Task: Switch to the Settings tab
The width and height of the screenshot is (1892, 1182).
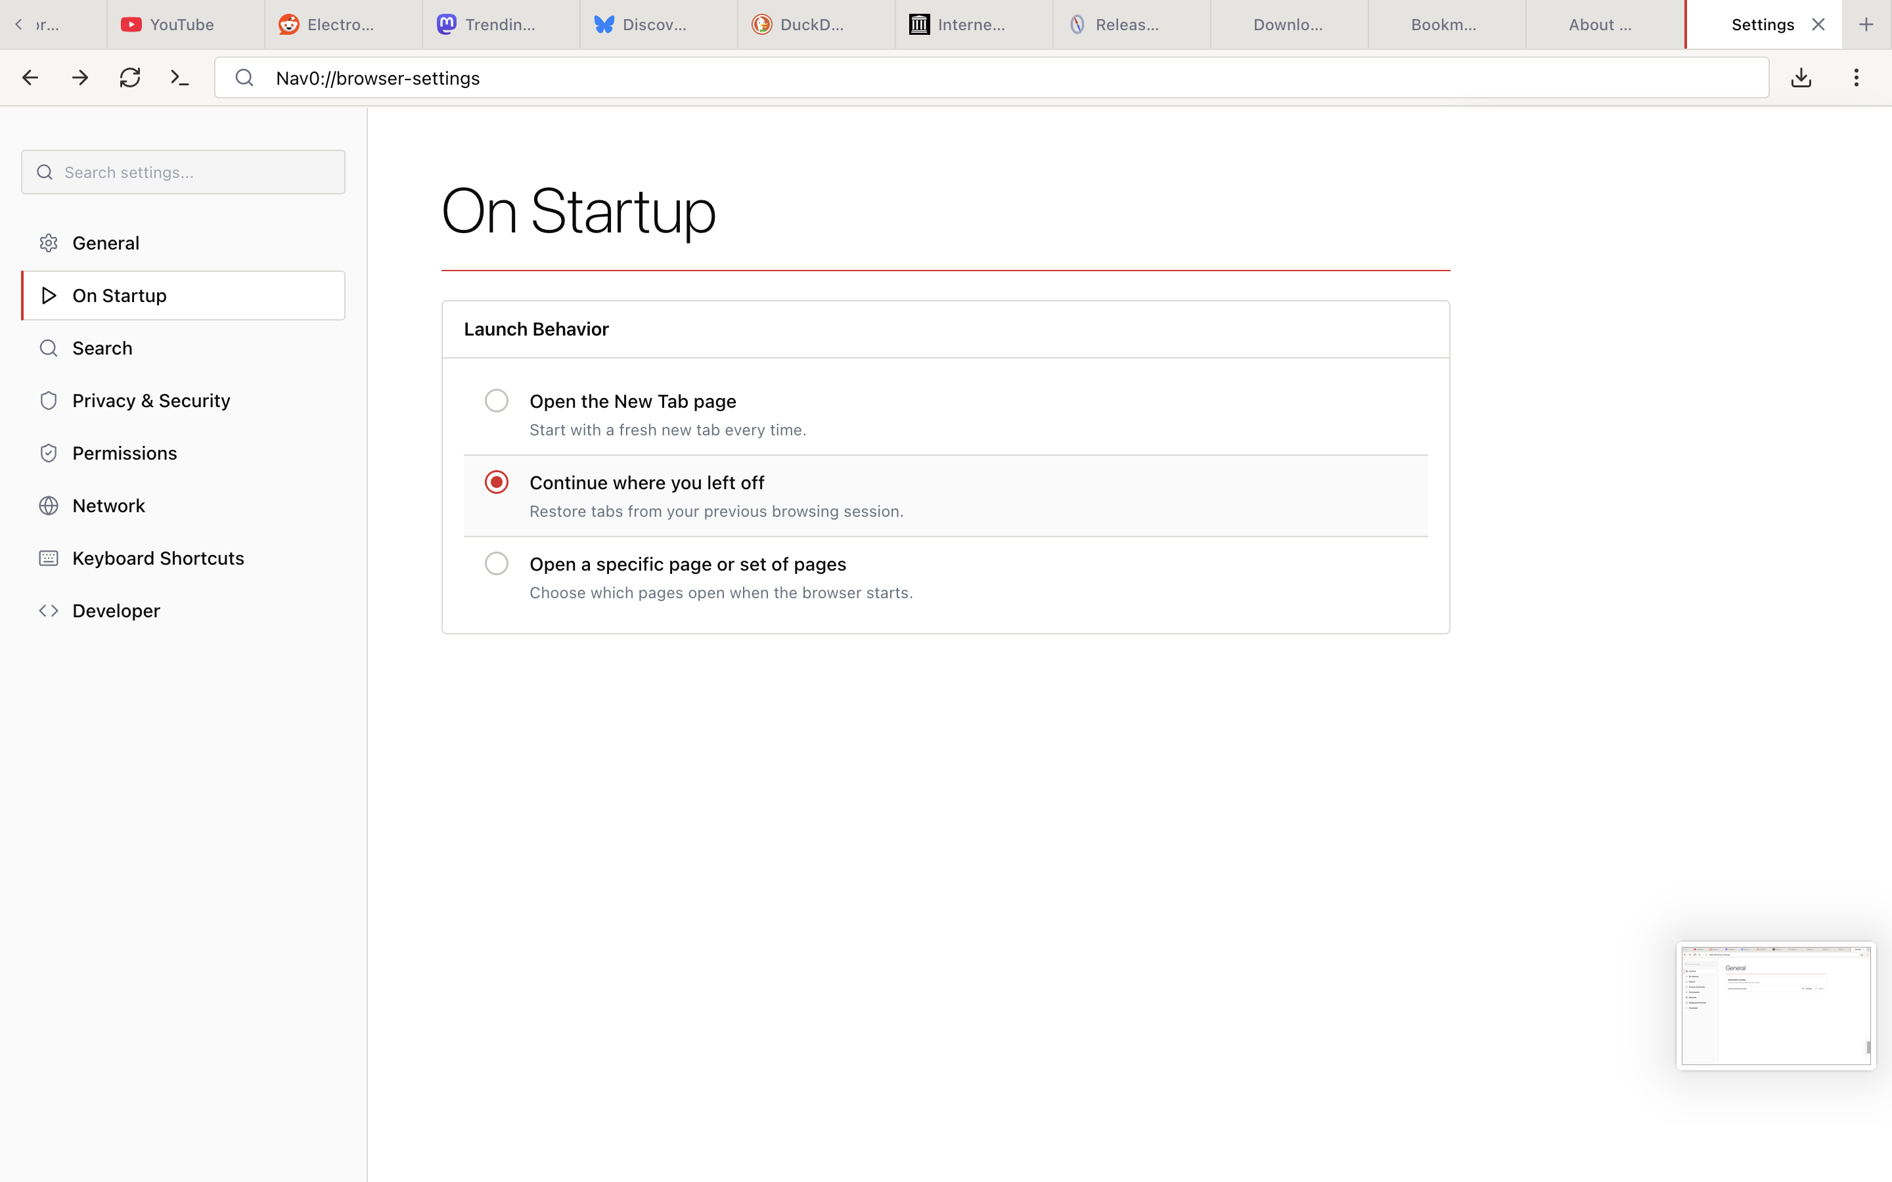Action: [1763, 24]
